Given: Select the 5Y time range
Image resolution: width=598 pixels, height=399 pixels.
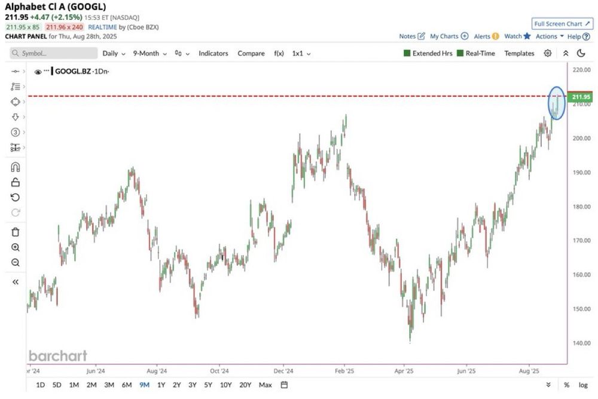Looking at the screenshot, I should pyautogui.click(x=208, y=385).
